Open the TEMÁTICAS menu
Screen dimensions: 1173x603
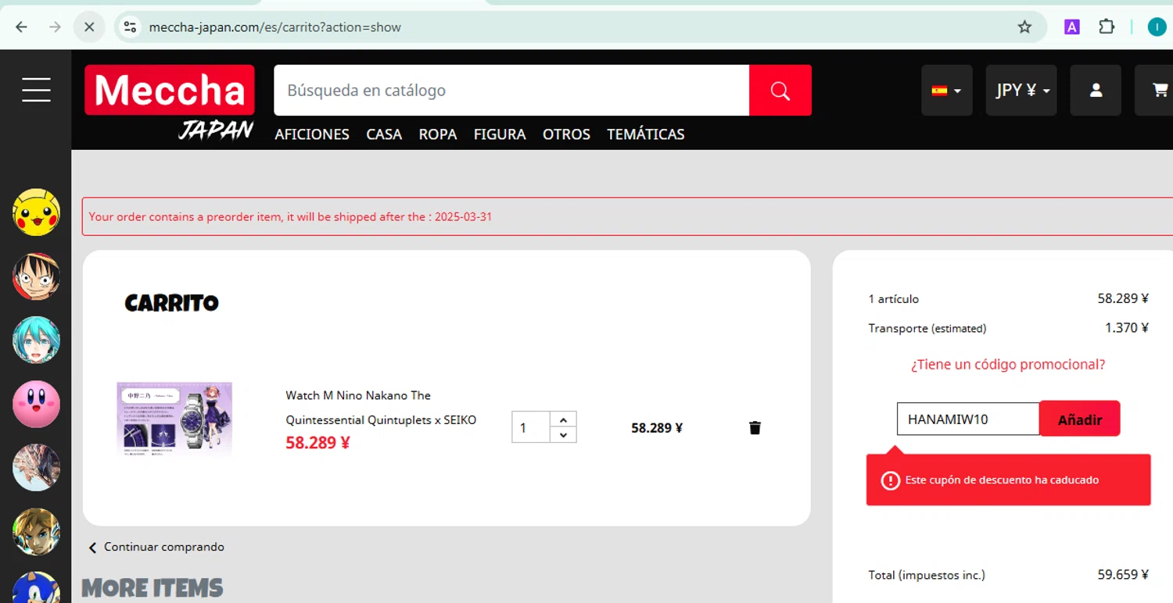[x=646, y=134]
